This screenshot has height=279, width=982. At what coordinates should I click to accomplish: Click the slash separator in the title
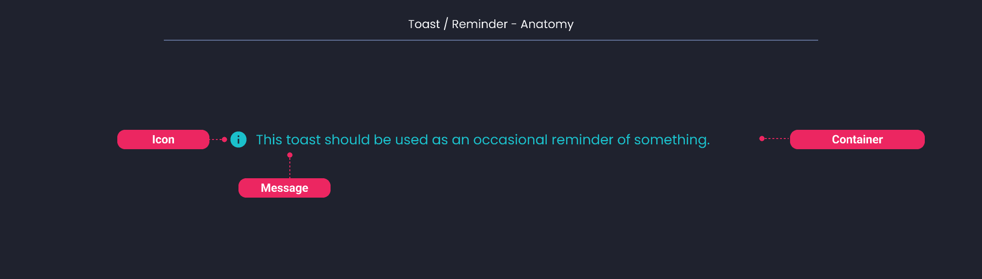point(446,24)
